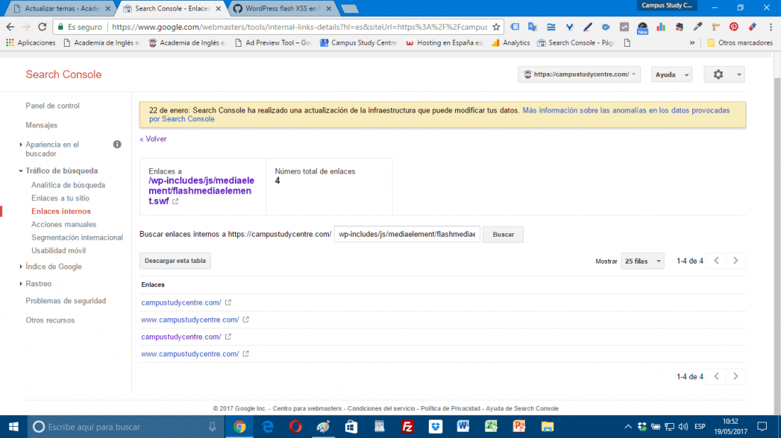
Task: Bookmark this page with the star icon
Action: (x=496, y=27)
